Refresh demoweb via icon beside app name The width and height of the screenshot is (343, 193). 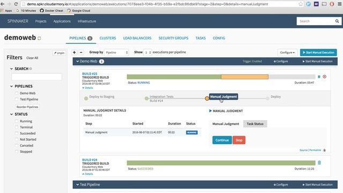39,38
